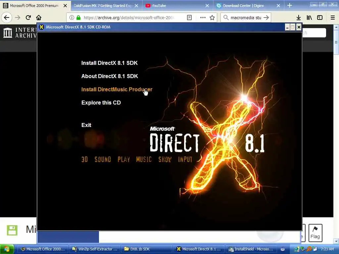Minimize the DirectX 8.1 SDK window
339x254 pixels.
287,27
